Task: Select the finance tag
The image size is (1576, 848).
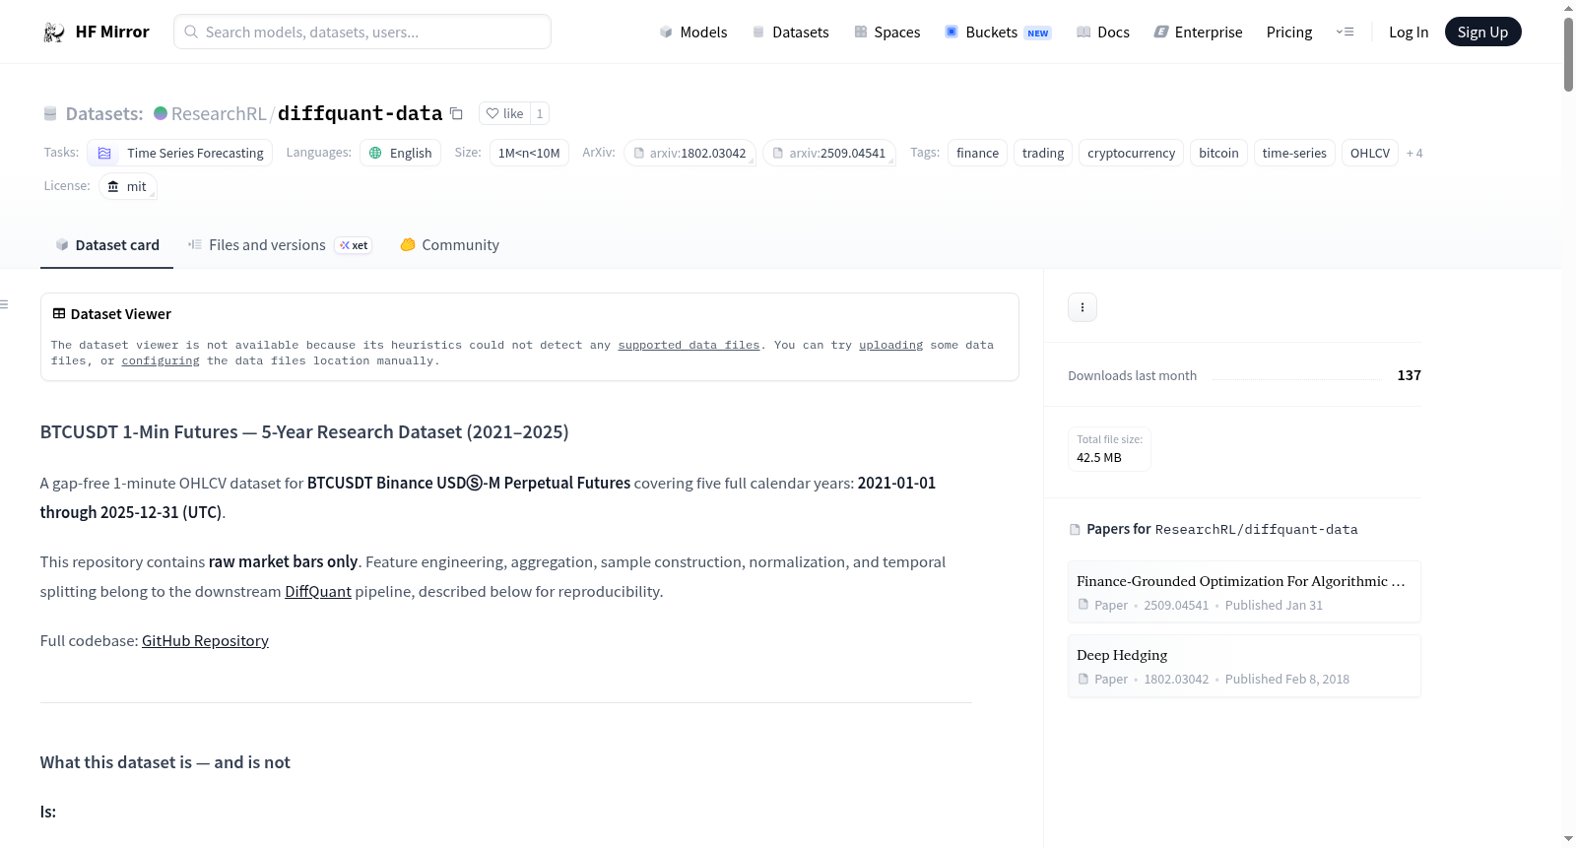Action: (977, 153)
